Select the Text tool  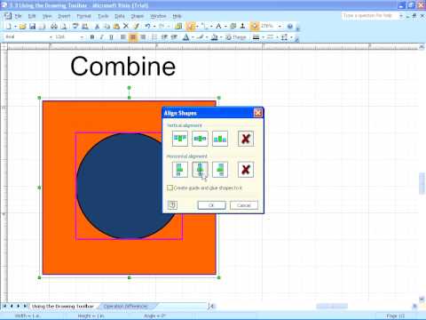[x=218, y=27]
